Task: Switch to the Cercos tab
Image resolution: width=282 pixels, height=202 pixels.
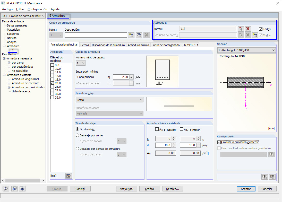Action: click(x=85, y=45)
